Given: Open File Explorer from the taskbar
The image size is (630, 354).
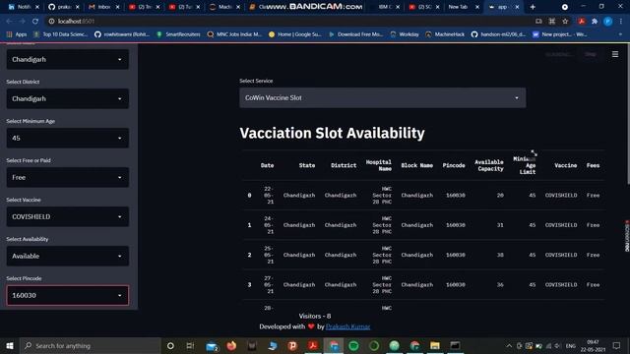Looking at the screenshot, I should (435, 345).
